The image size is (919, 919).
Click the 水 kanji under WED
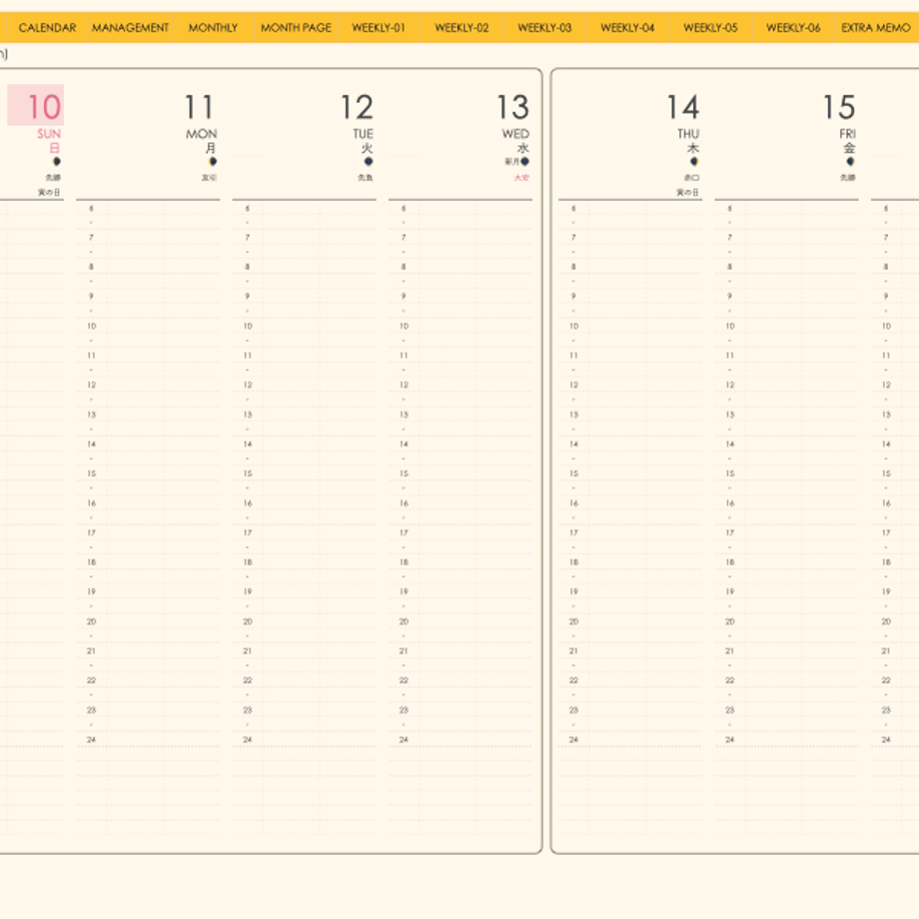523,148
